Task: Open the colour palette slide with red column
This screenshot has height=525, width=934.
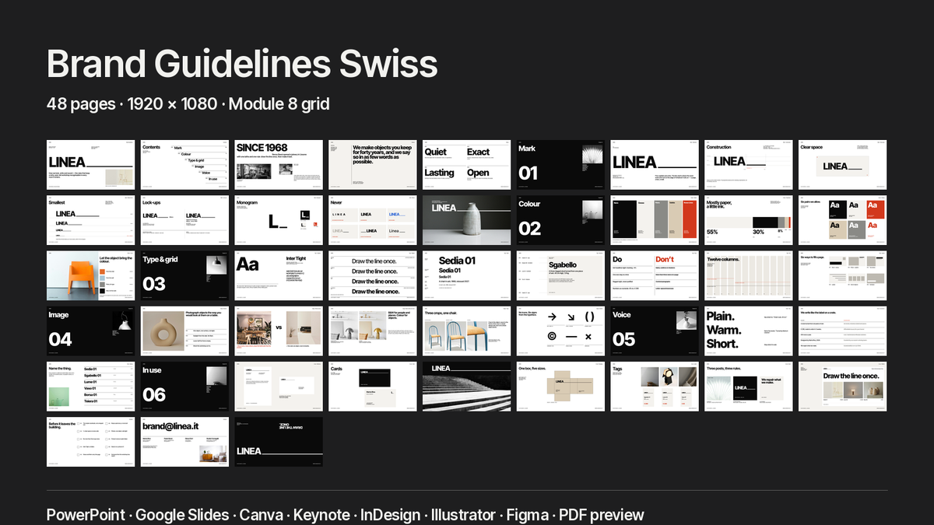Action: [x=655, y=220]
